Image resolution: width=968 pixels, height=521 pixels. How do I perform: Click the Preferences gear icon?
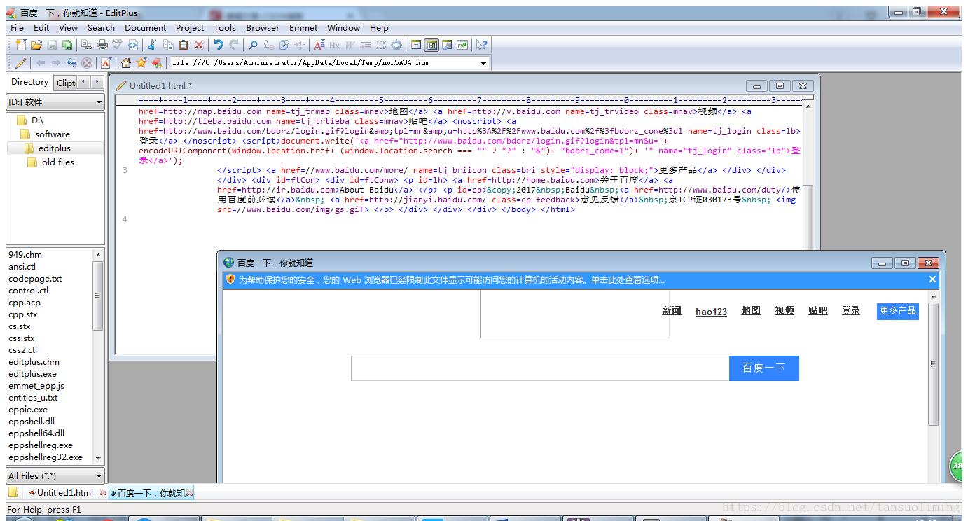coord(396,45)
